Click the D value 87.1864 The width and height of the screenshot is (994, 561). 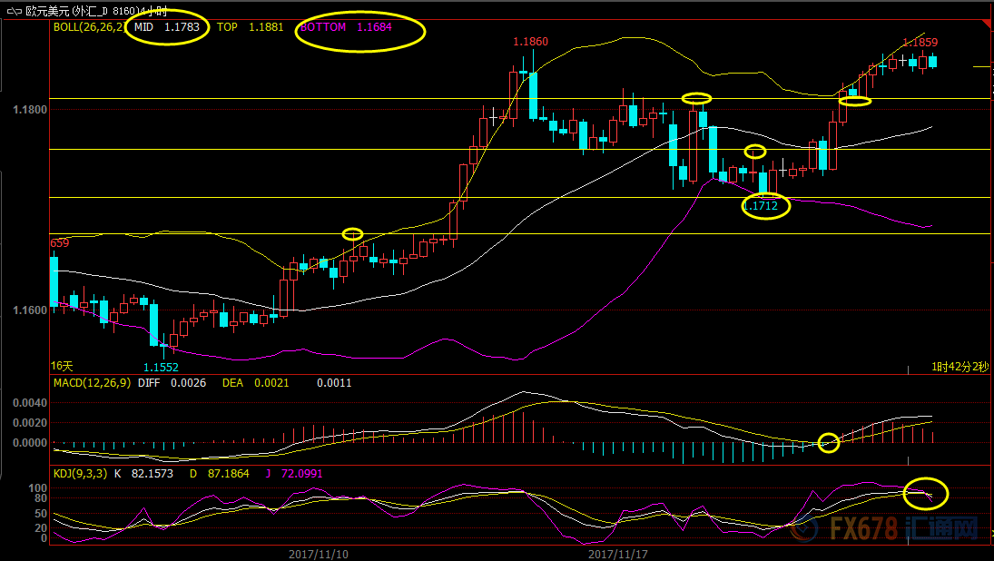(x=228, y=474)
